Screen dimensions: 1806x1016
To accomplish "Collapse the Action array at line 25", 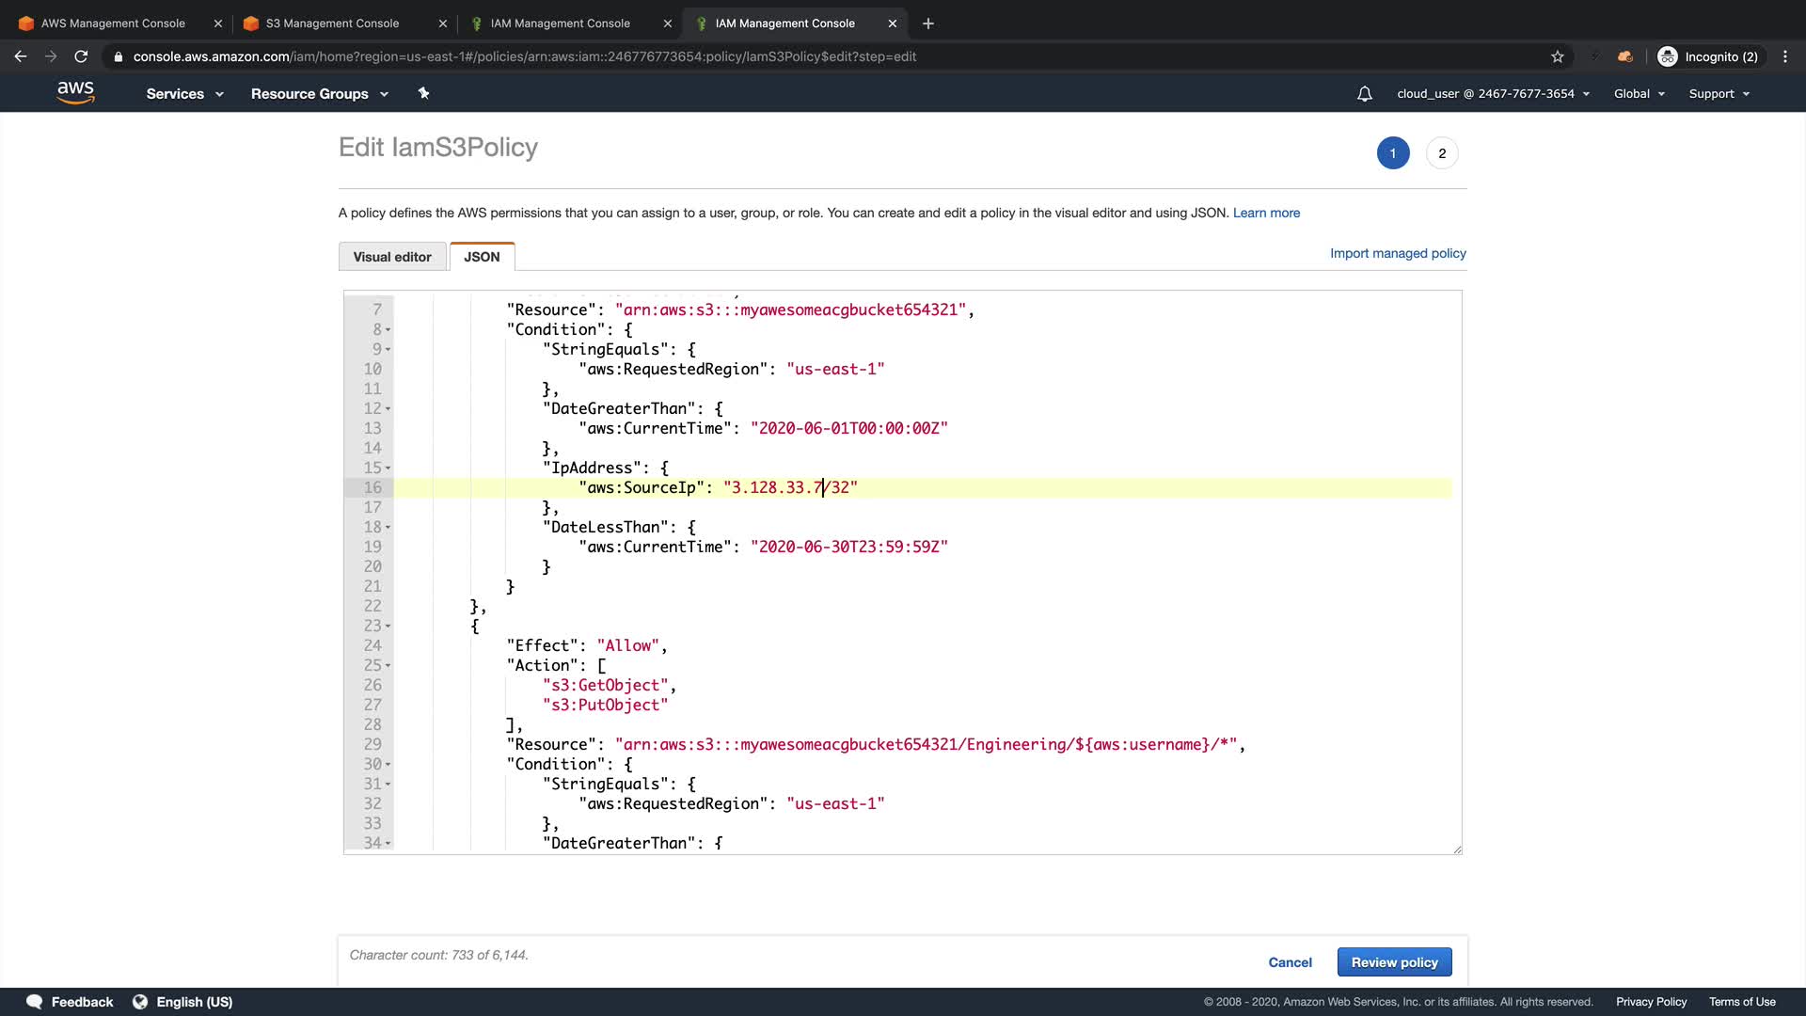I will (x=388, y=666).
